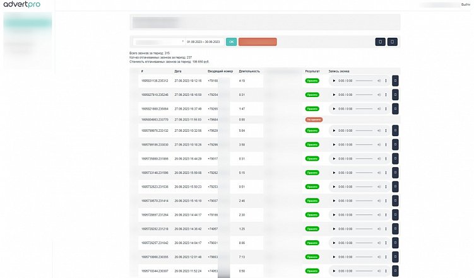Click dark action button on 1:25 call row

(395, 229)
